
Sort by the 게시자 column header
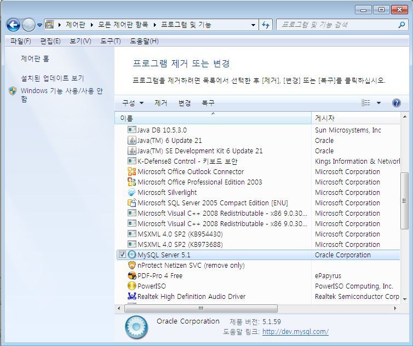tap(355, 118)
